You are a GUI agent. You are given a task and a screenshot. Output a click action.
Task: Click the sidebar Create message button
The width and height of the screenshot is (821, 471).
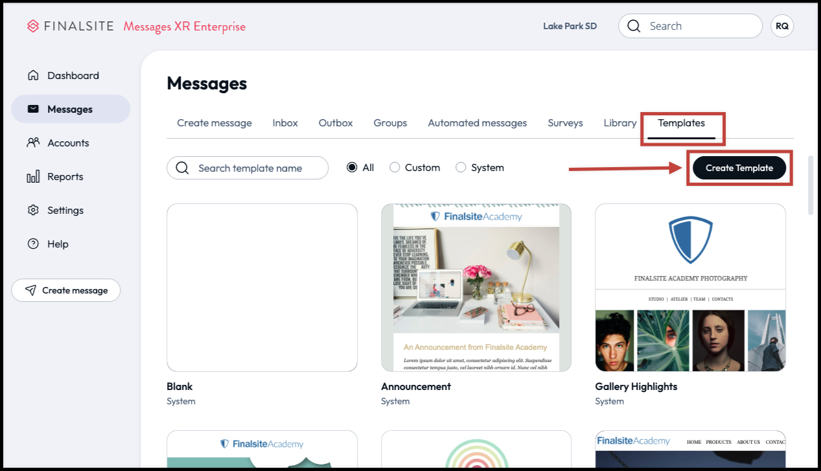(x=66, y=290)
